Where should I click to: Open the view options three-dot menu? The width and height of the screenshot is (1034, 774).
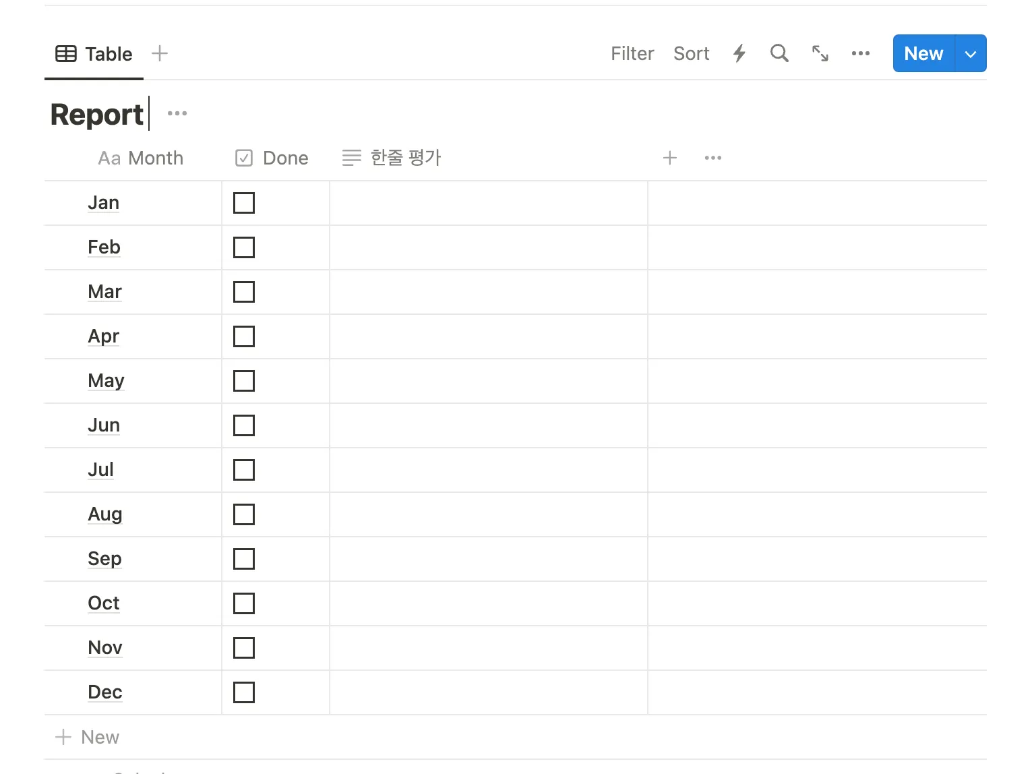pyautogui.click(x=860, y=53)
